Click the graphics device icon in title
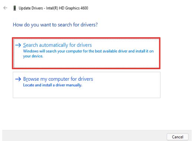The height and width of the screenshot is (141, 192). [14, 8]
